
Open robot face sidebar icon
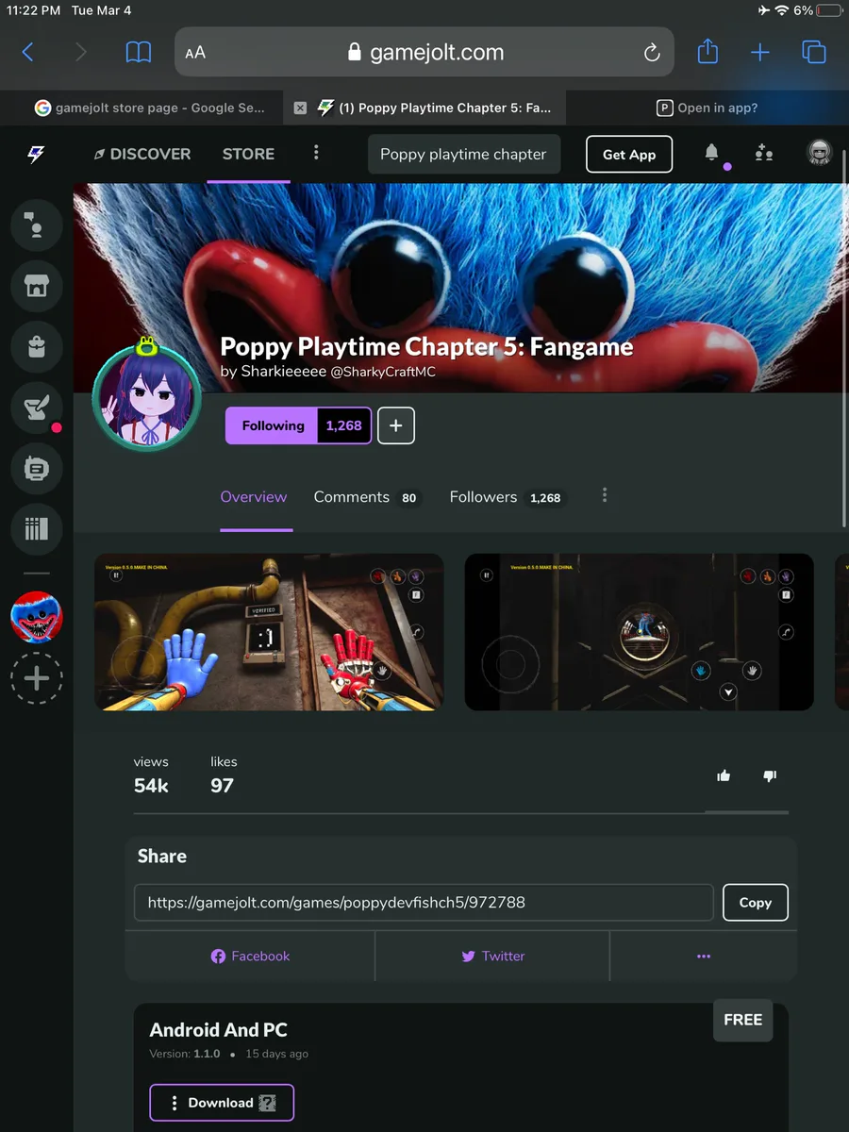[36, 468]
